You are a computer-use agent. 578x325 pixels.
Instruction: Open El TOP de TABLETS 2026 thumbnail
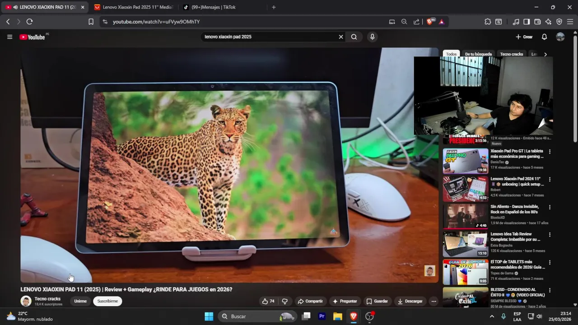click(465, 271)
